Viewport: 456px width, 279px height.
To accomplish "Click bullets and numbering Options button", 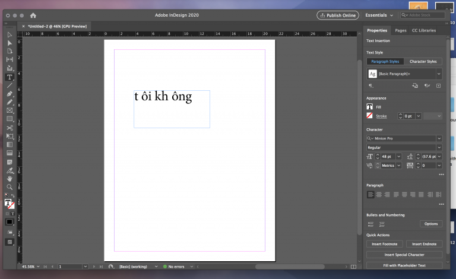I will (x=430, y=224).
